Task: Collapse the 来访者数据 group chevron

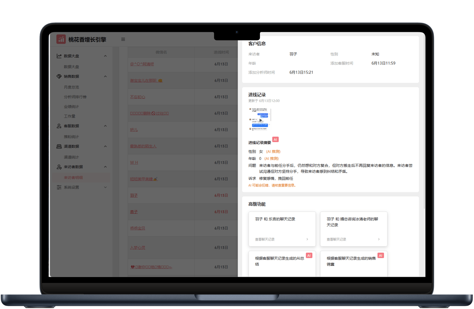Action: [105, 167]
